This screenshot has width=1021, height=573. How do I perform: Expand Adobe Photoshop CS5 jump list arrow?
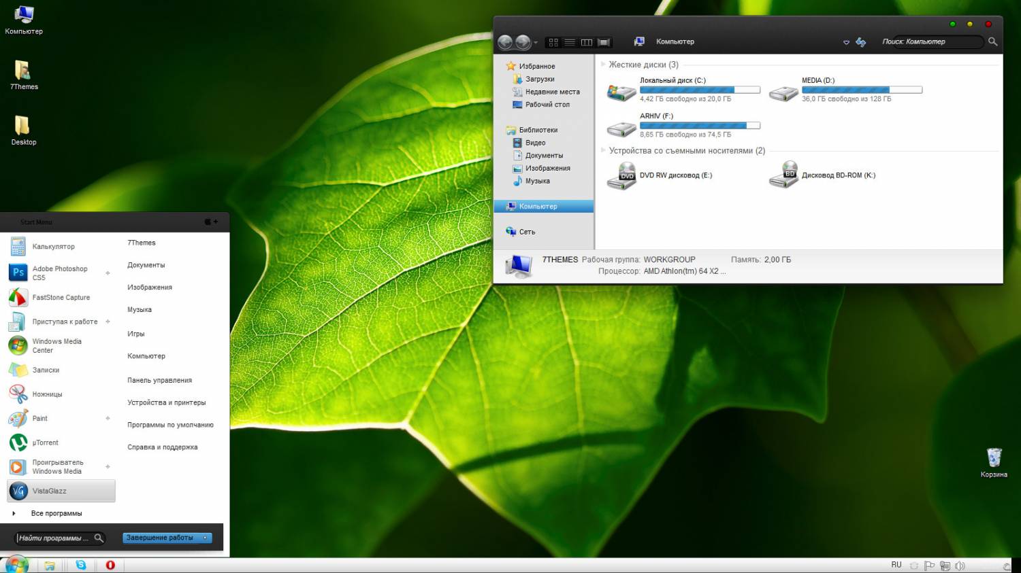tap(108, 273)
